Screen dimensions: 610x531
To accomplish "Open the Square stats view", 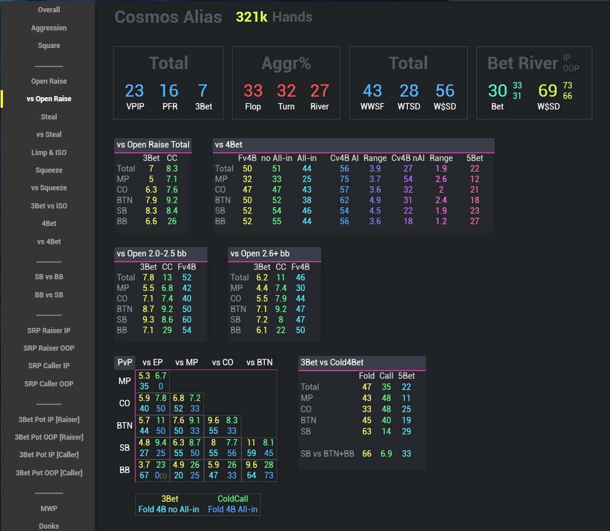I will pos(49,45).
